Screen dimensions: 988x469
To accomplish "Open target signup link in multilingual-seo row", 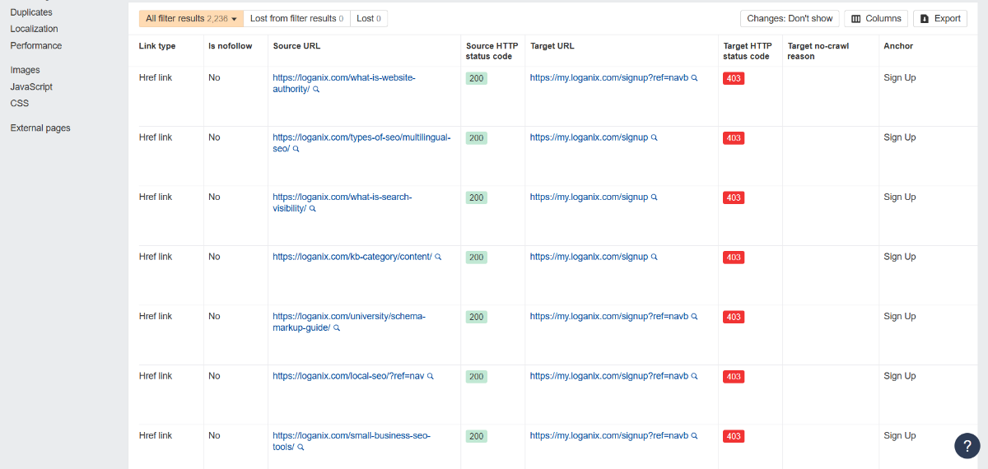I will click(x=589, y=137).
